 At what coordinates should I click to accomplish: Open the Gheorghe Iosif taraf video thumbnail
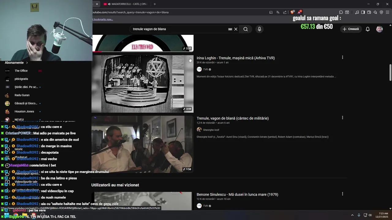pyautogui.click(x=142, y=144)
